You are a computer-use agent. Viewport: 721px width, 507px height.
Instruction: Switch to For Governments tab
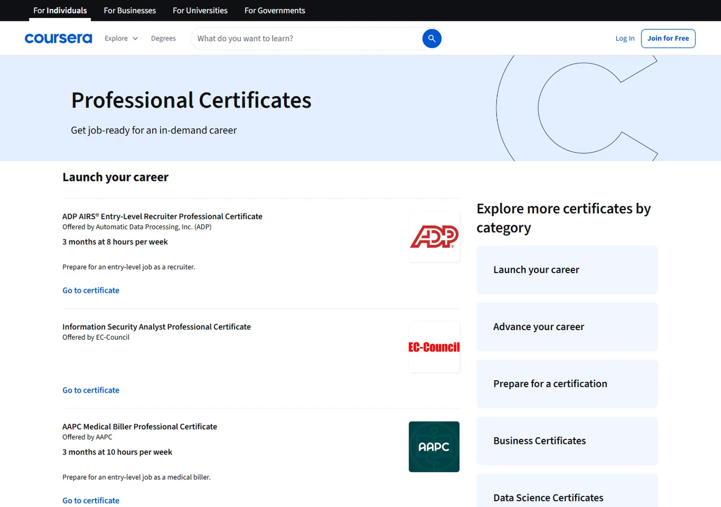coord(275,10)
